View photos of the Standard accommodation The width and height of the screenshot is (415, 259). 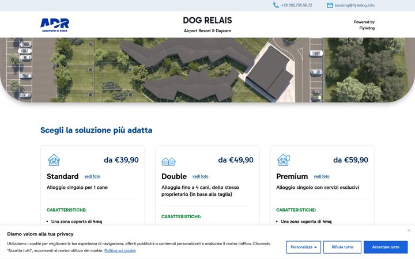pyautogui.click(x=92, y=176)
